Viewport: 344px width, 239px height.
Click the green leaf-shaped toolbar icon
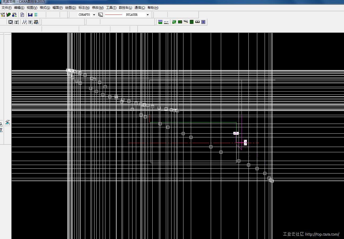(x=8, y=15)
